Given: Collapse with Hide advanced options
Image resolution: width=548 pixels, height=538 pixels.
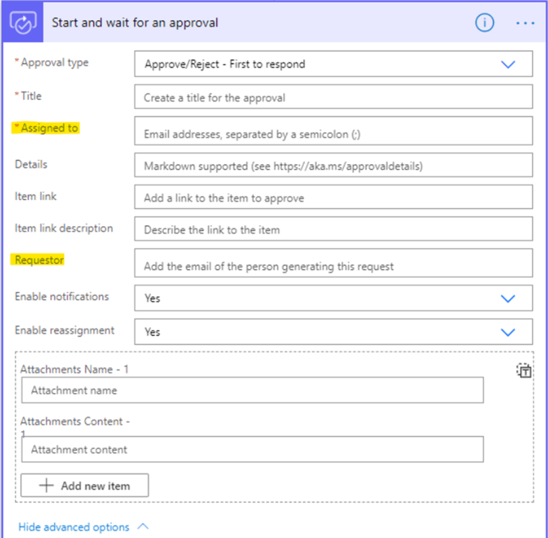Looking at the screenshot, I should (x=83, y=527).
